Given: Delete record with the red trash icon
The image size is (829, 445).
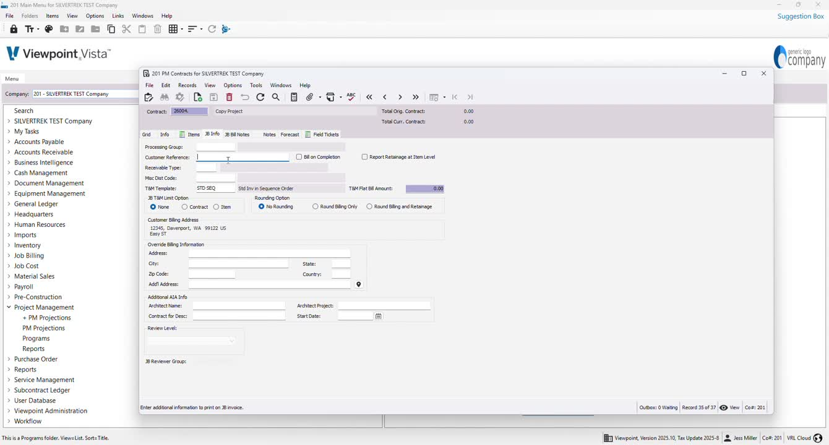Looking at the screenshot, I should (230, 97).
